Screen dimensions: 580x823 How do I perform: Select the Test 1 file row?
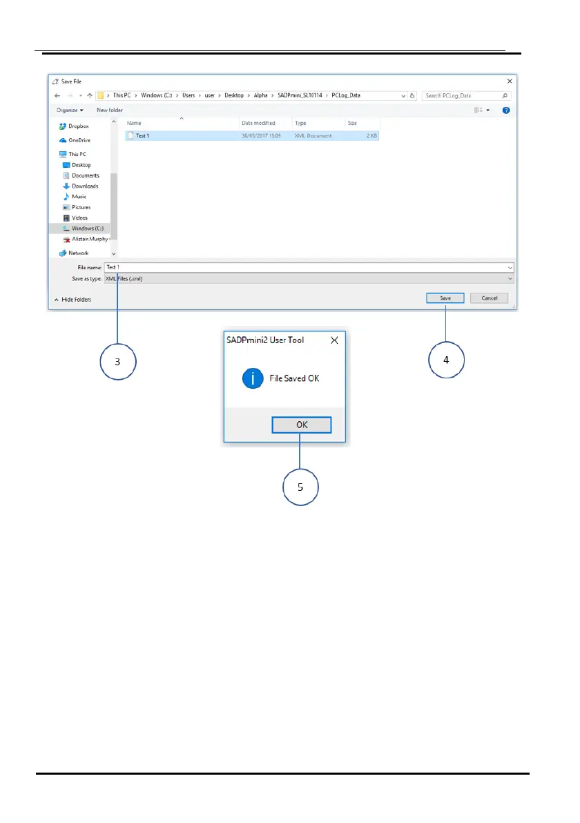252,135
